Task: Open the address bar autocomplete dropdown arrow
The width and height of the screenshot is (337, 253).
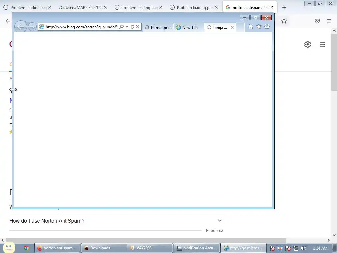Action: tap(127, 27)
